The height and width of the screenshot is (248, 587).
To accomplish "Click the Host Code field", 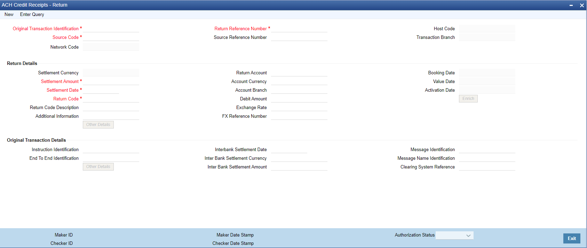I will (487, 28).
